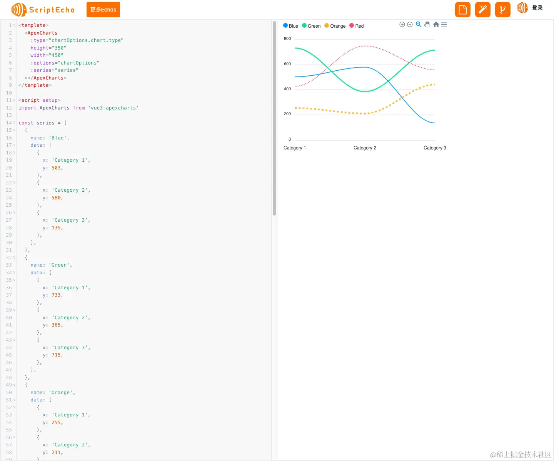The image size is (554, 461).
Task: Click the :type="chartOptions.chart.type" code line
Action: point(77,40)
